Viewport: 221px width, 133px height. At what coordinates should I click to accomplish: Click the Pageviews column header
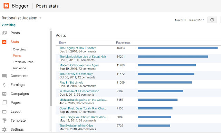pyautogui.click(x=123, y=43)
